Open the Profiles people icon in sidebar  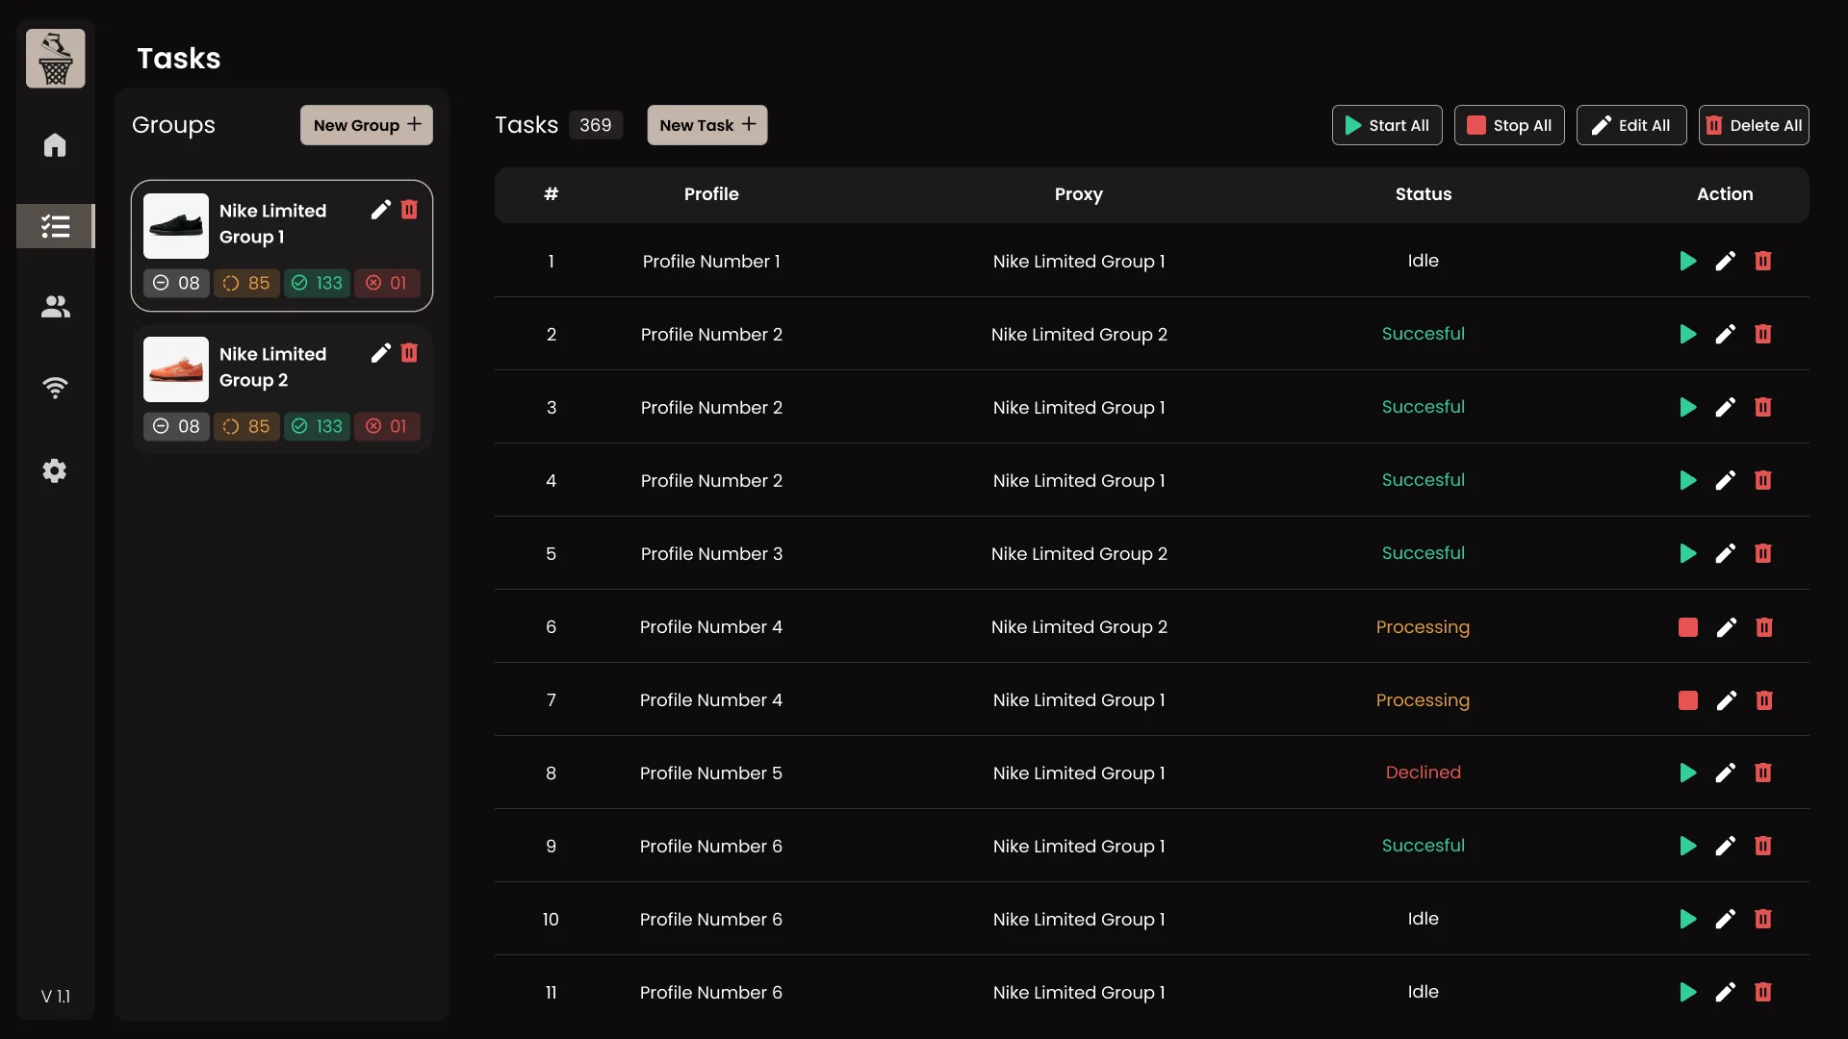coord(55,307)
